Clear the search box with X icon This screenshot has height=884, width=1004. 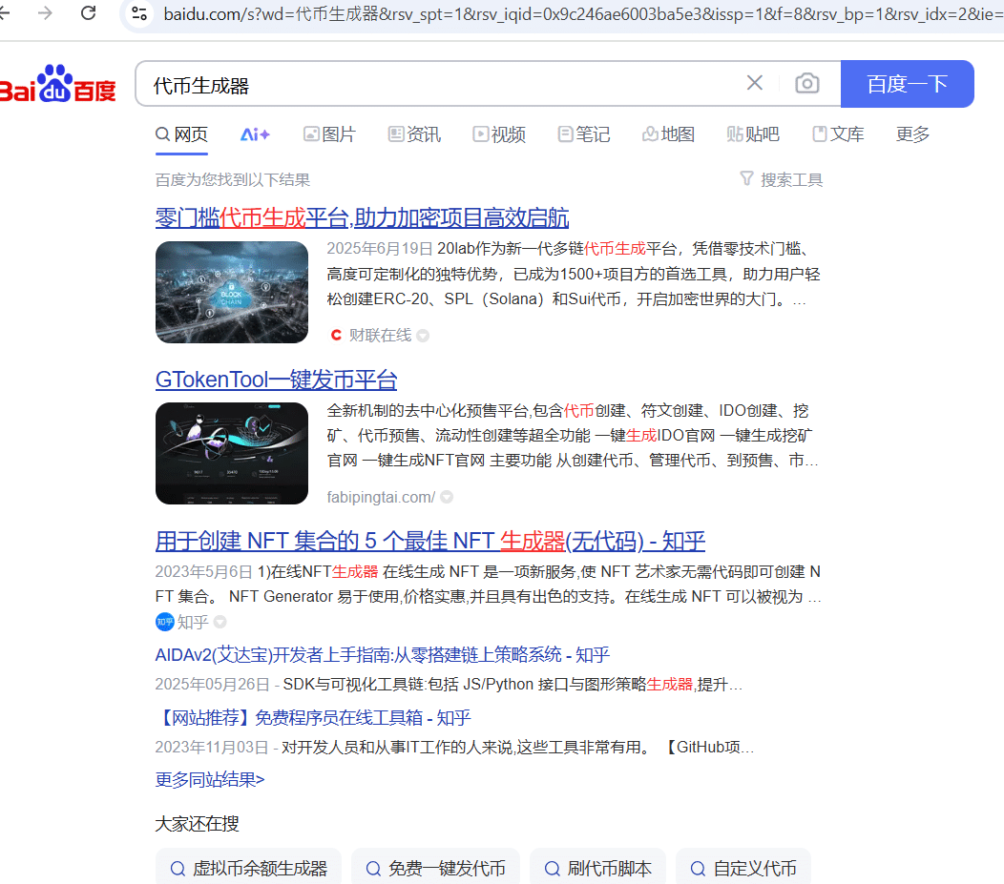(x=754, y=83)
